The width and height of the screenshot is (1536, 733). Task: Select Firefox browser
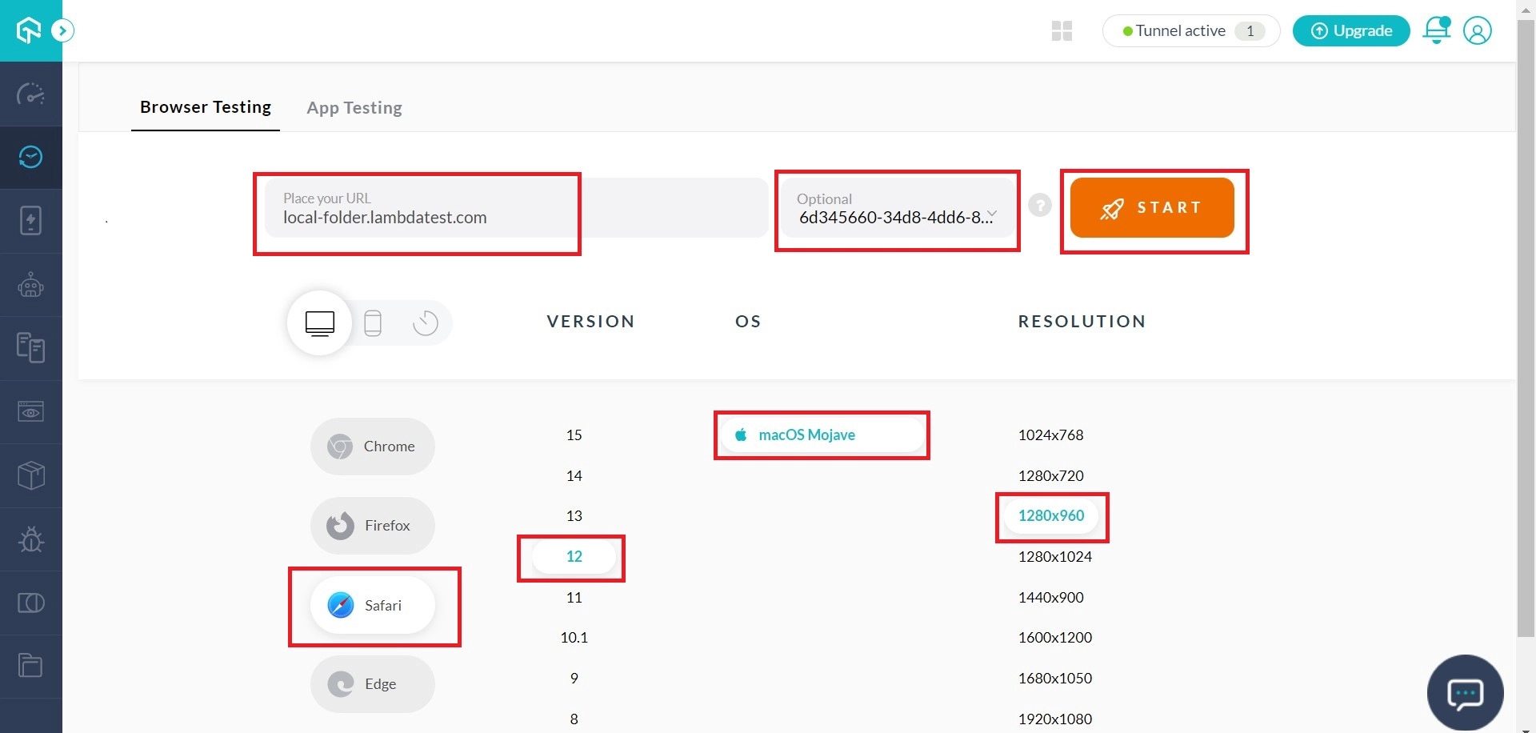click(x=373, y=526)
